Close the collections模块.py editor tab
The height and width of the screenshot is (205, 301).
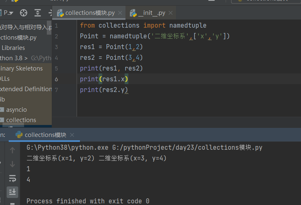click(120, 13)
